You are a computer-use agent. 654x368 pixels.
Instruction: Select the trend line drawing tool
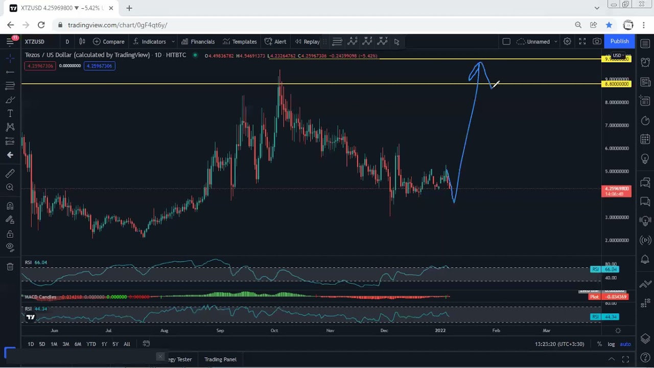pyautogui.click(x=10, y=72)
